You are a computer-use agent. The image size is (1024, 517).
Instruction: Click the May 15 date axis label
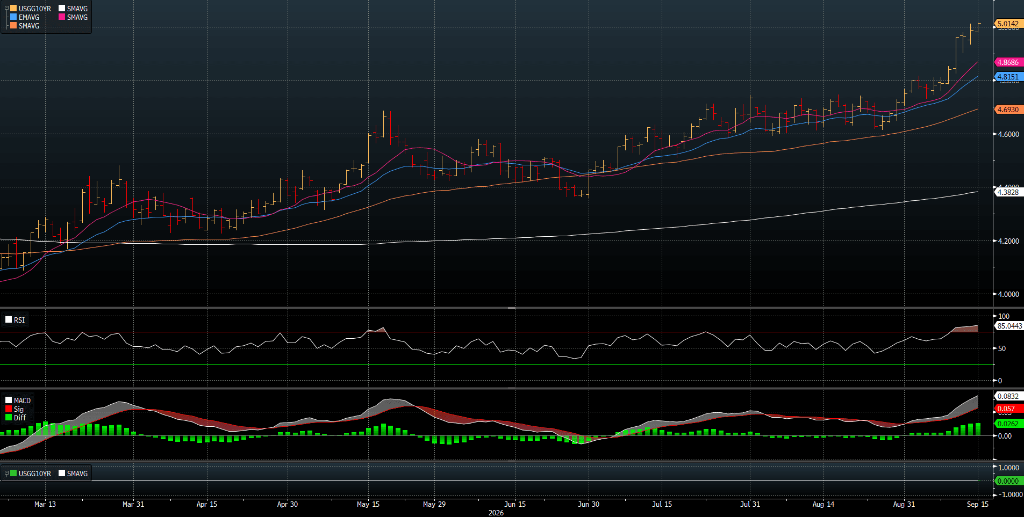pos(368,504)
